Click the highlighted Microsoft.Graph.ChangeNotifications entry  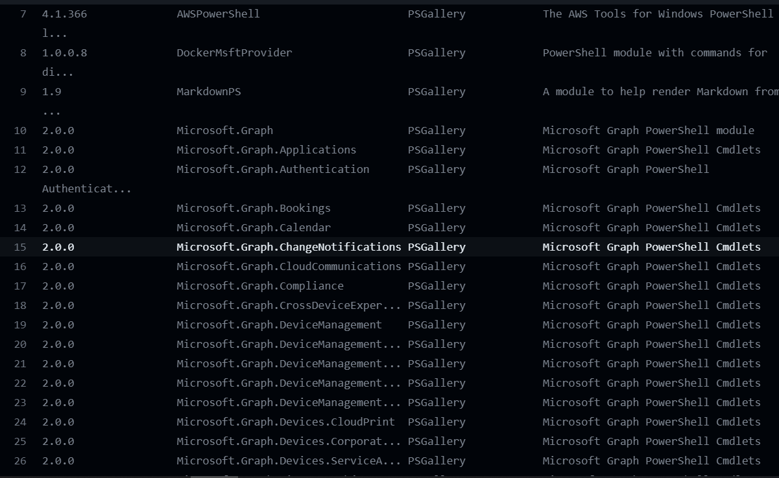(x=289, y=247)
